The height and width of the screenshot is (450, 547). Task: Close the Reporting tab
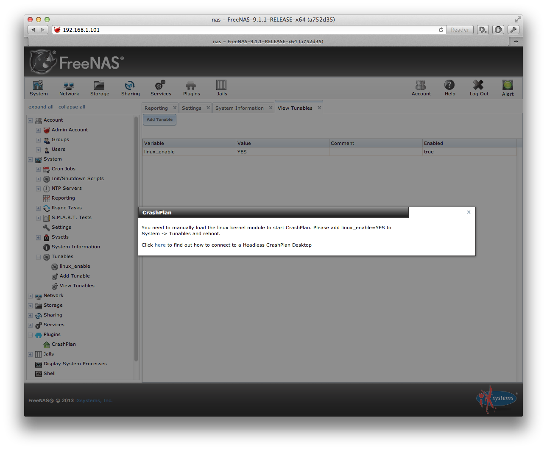click(x=175, y=108)
